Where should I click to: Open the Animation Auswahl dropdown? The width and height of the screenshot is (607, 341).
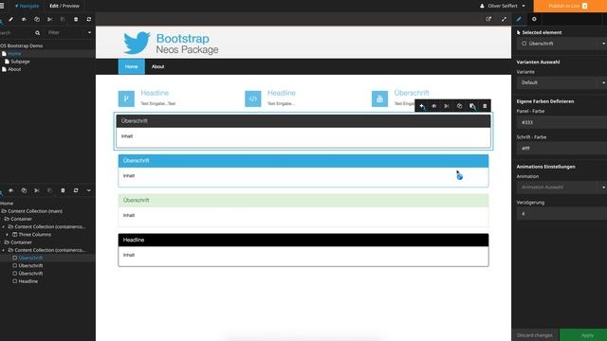tap(561, 188)
